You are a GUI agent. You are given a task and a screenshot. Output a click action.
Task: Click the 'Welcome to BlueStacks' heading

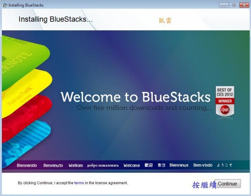tap(135, 97)
